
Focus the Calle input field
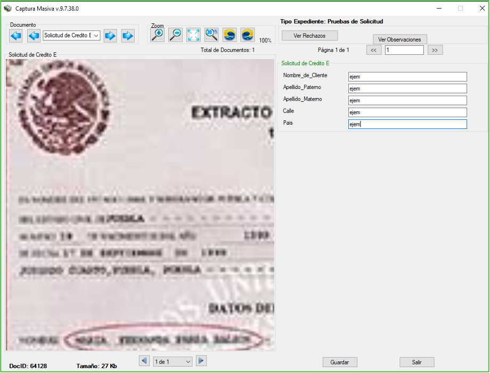click(407, 112)
